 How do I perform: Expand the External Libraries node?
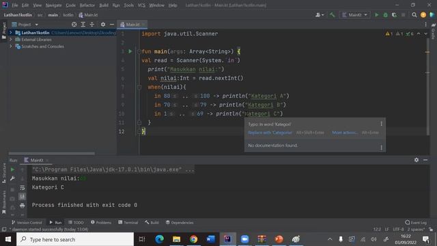(x=11, y=40)
